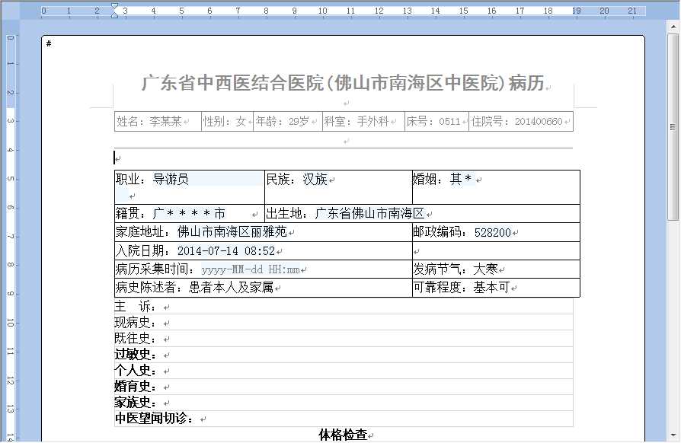The height and width of the screenshot is (443, 681).
Task: Click the indent marker on horizontal ruler
Action: click(114, 11)
